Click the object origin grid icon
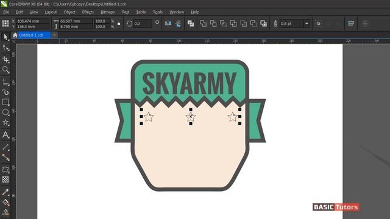Viewport: 390px width, 219px height. click(x=5, y=23)
